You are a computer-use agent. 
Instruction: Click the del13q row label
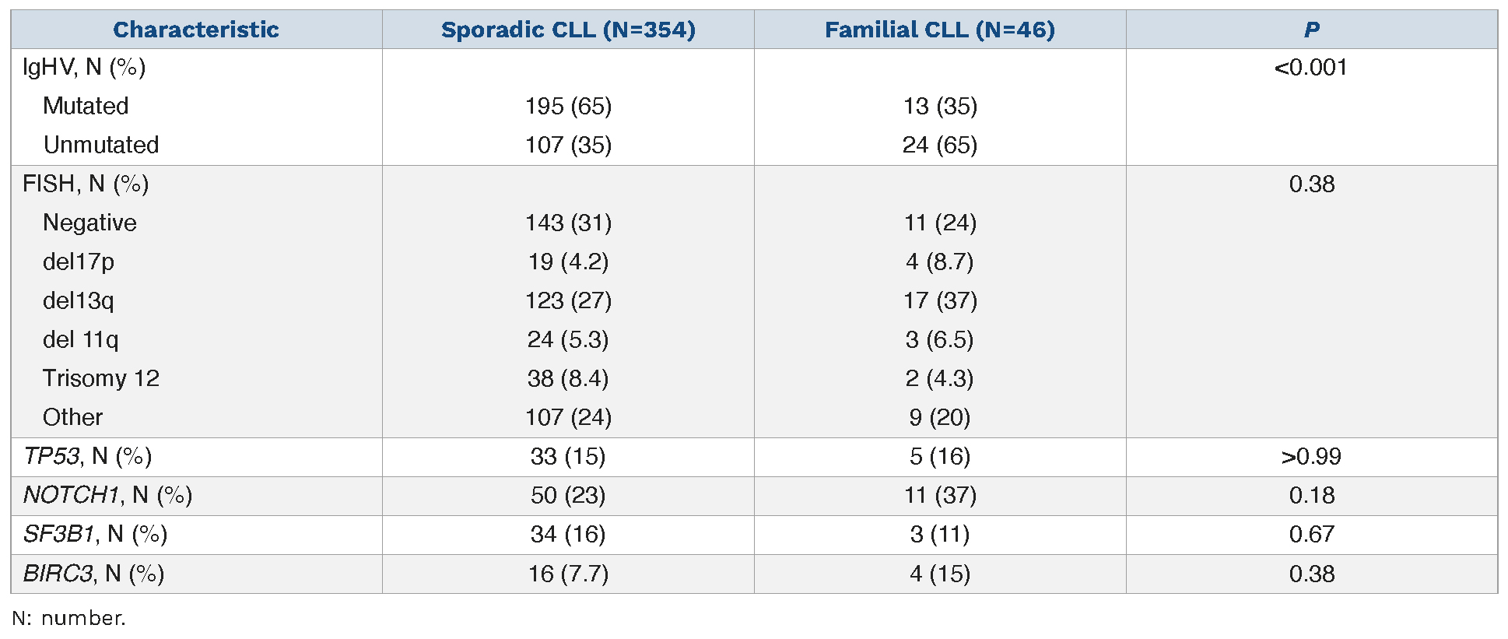pos(79,300)
